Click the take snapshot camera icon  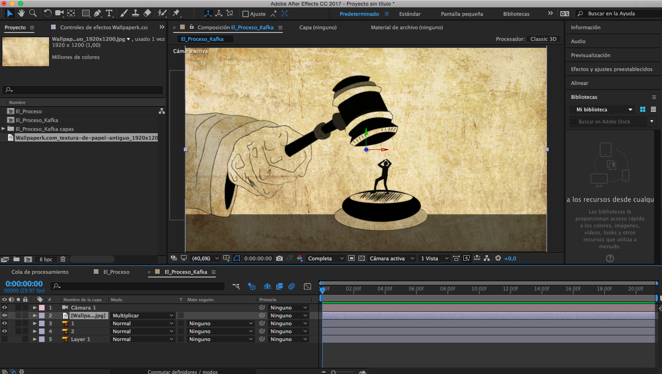click(x=279, y=258)
